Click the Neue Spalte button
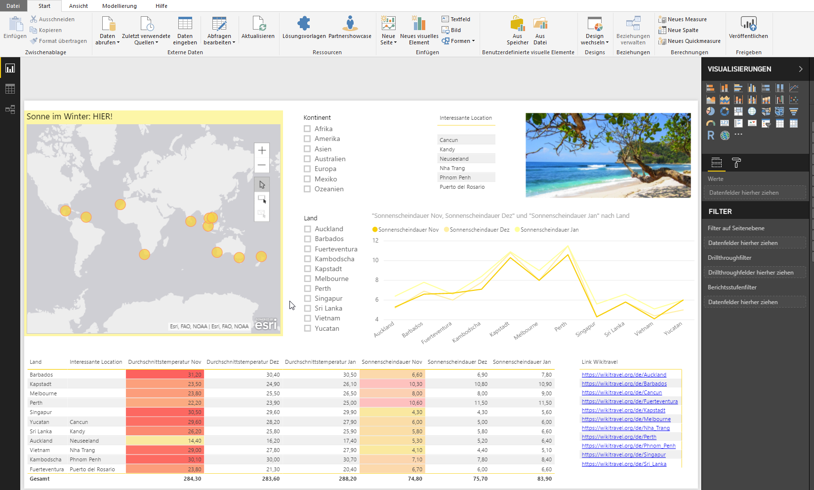This screenshot has height=490, width=814. pos(679,30)
